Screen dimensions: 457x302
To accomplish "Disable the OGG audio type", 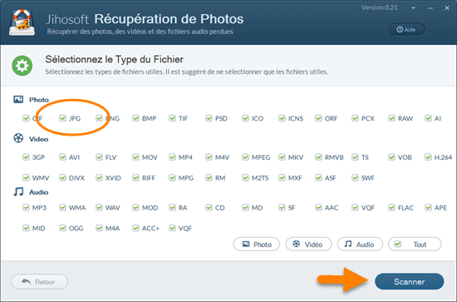I will (62, 228).
